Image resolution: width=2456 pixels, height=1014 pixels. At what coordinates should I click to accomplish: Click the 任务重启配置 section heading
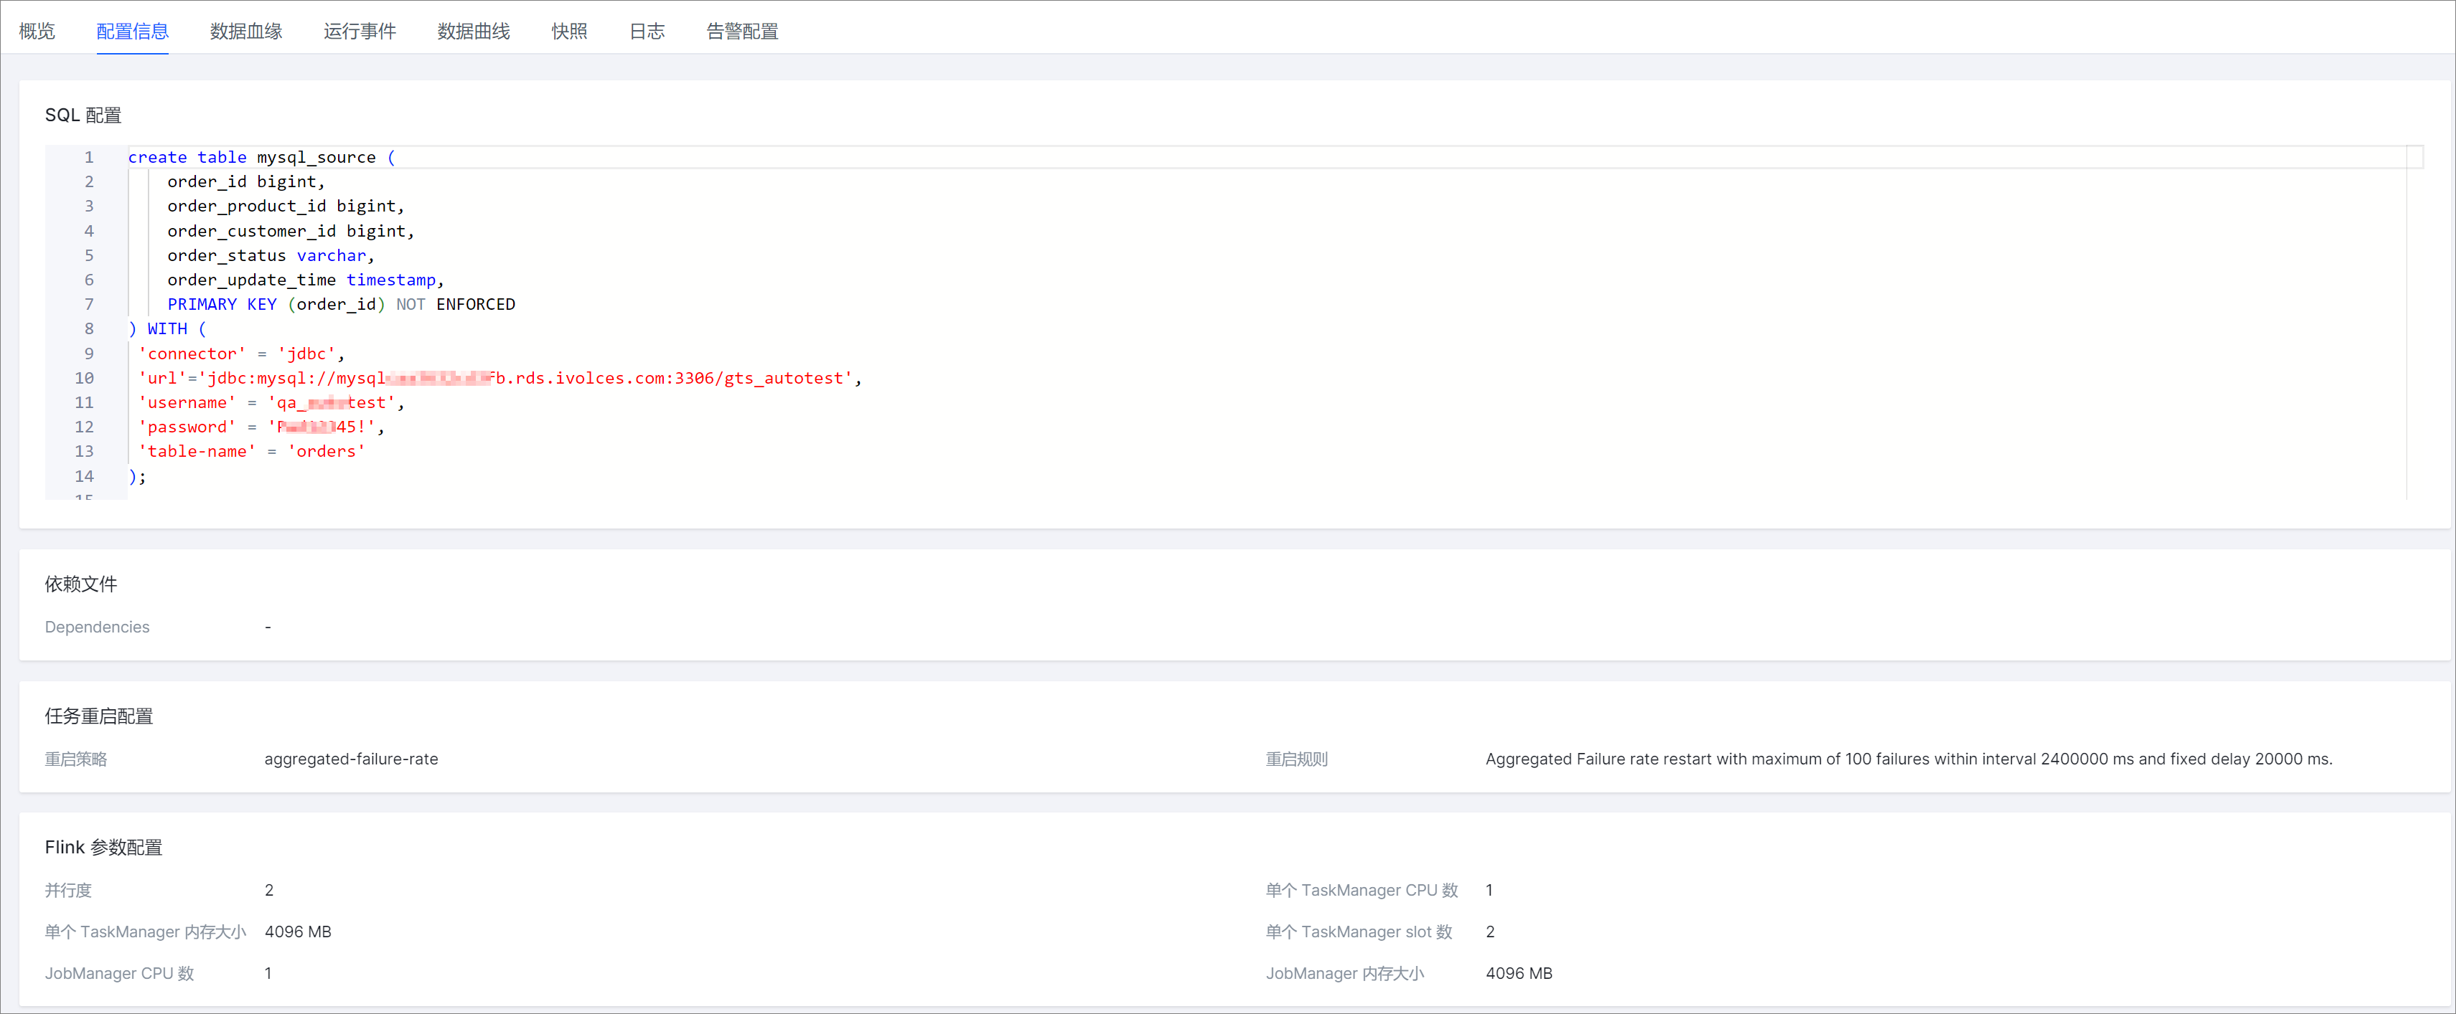coord(99,716)
